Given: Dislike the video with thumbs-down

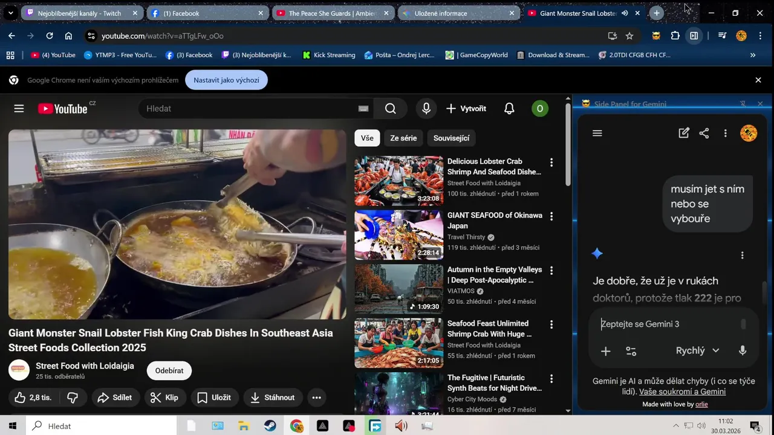Looking at the screenshot, I should 73,398.
